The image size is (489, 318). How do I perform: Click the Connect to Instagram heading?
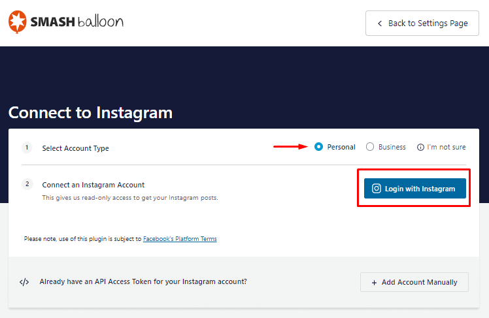pyautogui.click(x=90, y=112)
